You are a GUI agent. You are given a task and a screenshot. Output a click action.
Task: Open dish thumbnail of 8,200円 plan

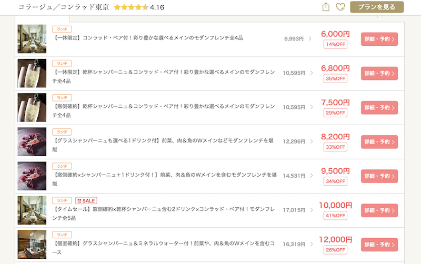32,141
